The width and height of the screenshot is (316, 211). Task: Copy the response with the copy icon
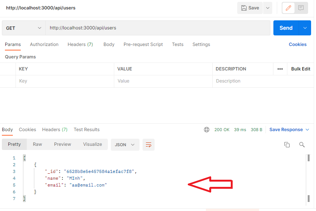(x=287, y=145)
